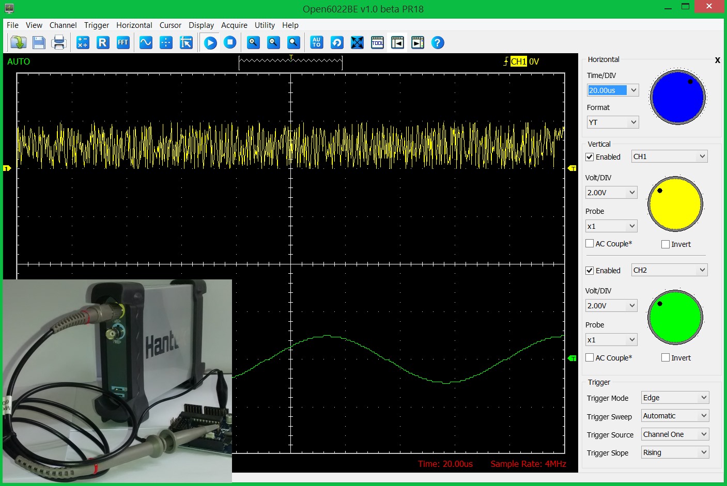727x486 pixels.
Task: Click the dotted cross cursor icon
Action: tap(166, 42)
